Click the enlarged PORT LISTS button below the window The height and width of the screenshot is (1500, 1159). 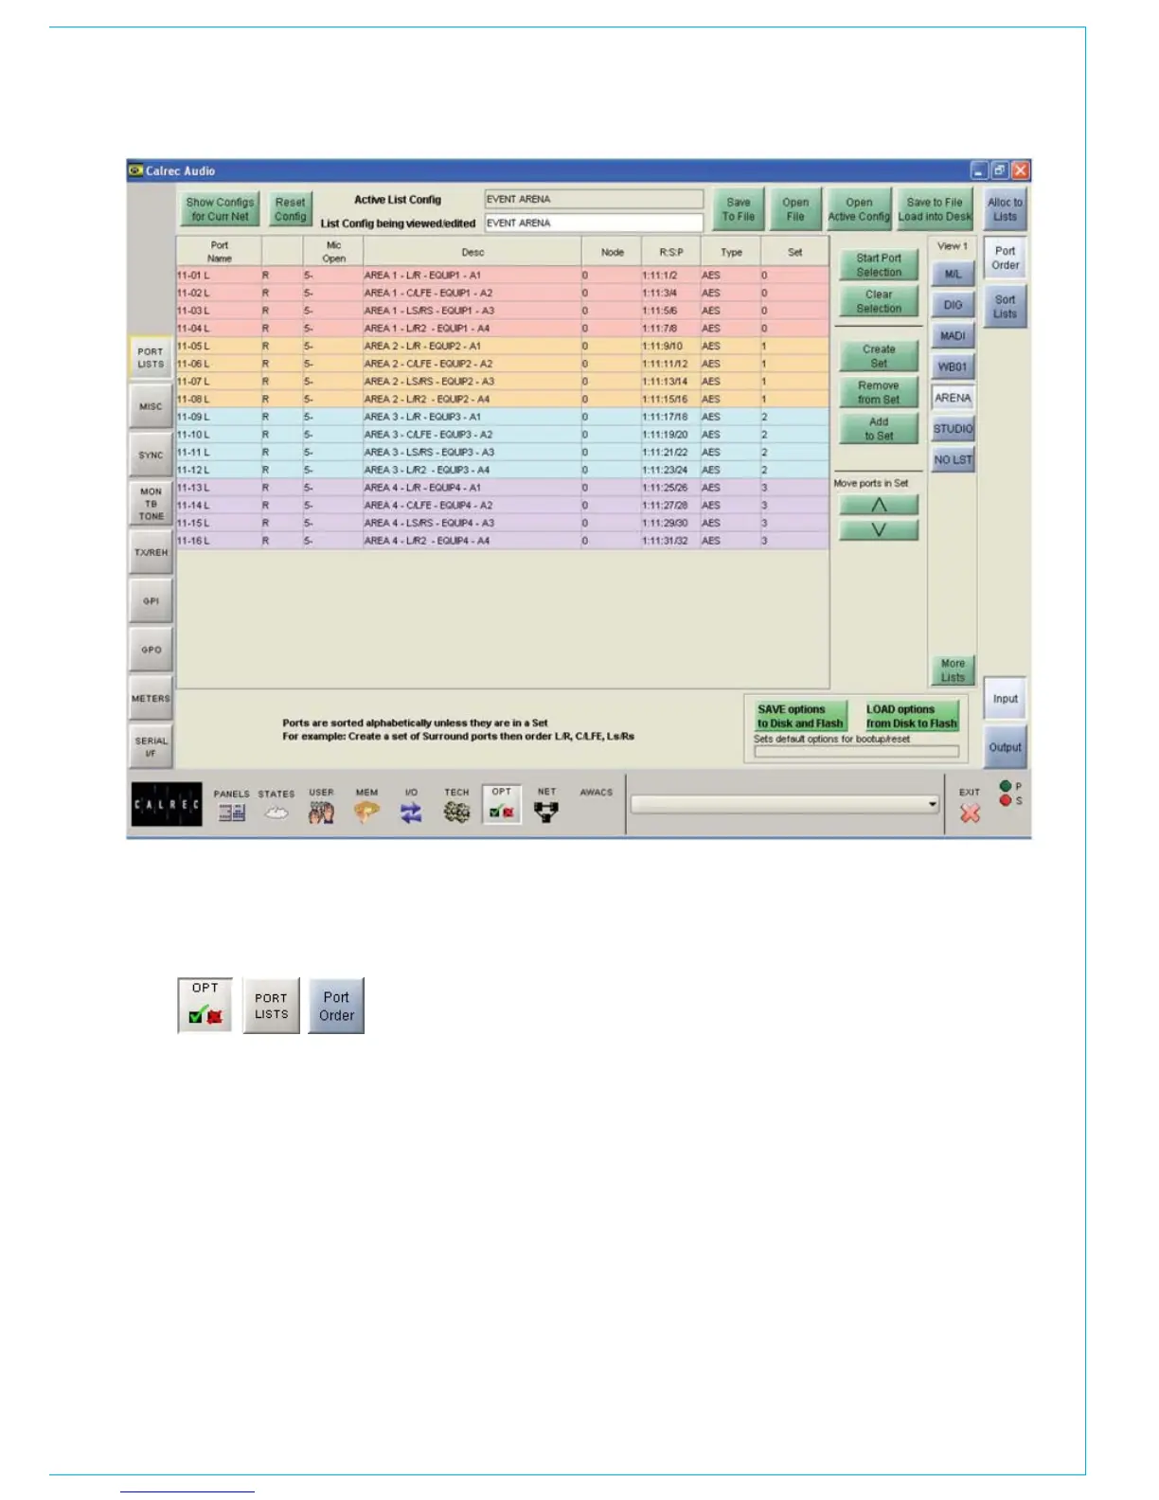tap(271, 1006)
